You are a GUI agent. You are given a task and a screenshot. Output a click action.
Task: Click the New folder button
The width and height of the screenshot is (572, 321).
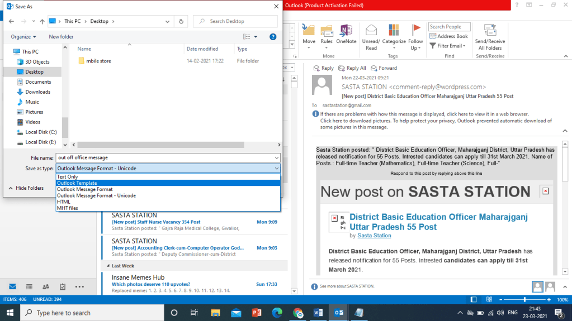coord(61,37)
